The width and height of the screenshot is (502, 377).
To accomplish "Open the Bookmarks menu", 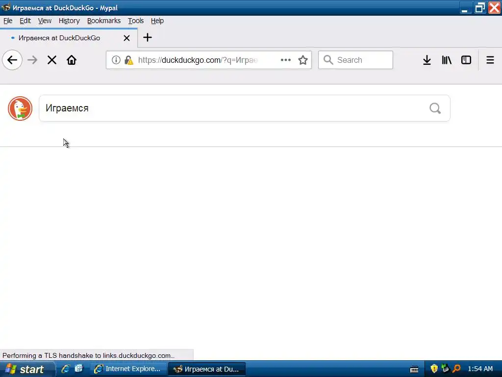I will [x=104, y=21].
